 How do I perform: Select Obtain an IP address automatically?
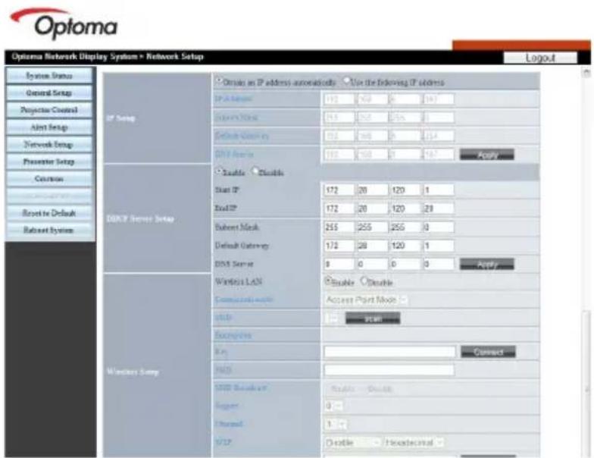[218, 81]
